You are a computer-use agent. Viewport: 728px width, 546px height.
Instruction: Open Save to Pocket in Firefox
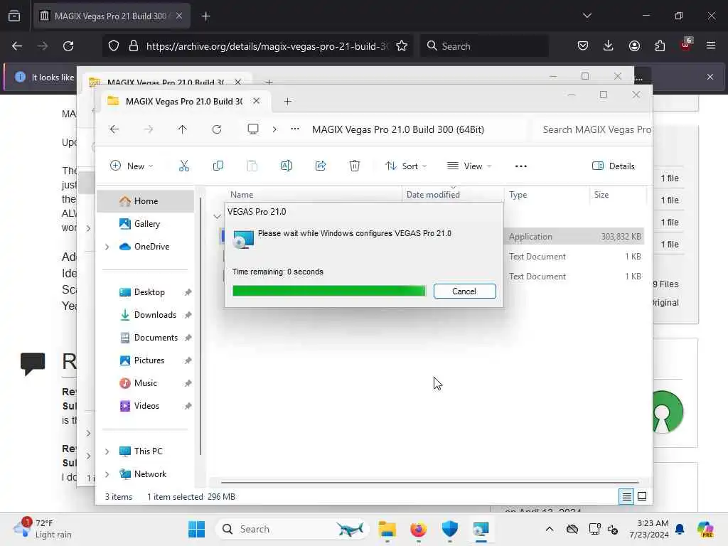(x=583, y=45)
